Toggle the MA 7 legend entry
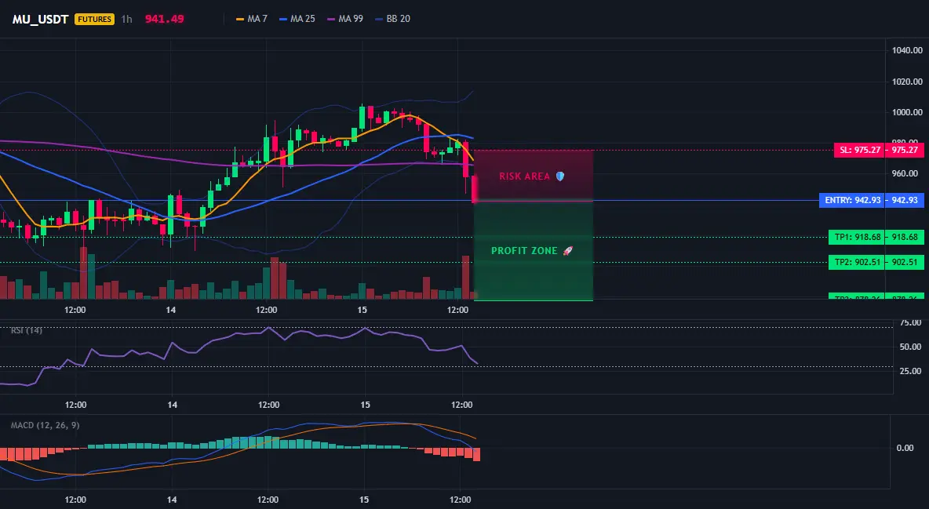This screenshot has height=509, width=929. [x=252, y=19]
